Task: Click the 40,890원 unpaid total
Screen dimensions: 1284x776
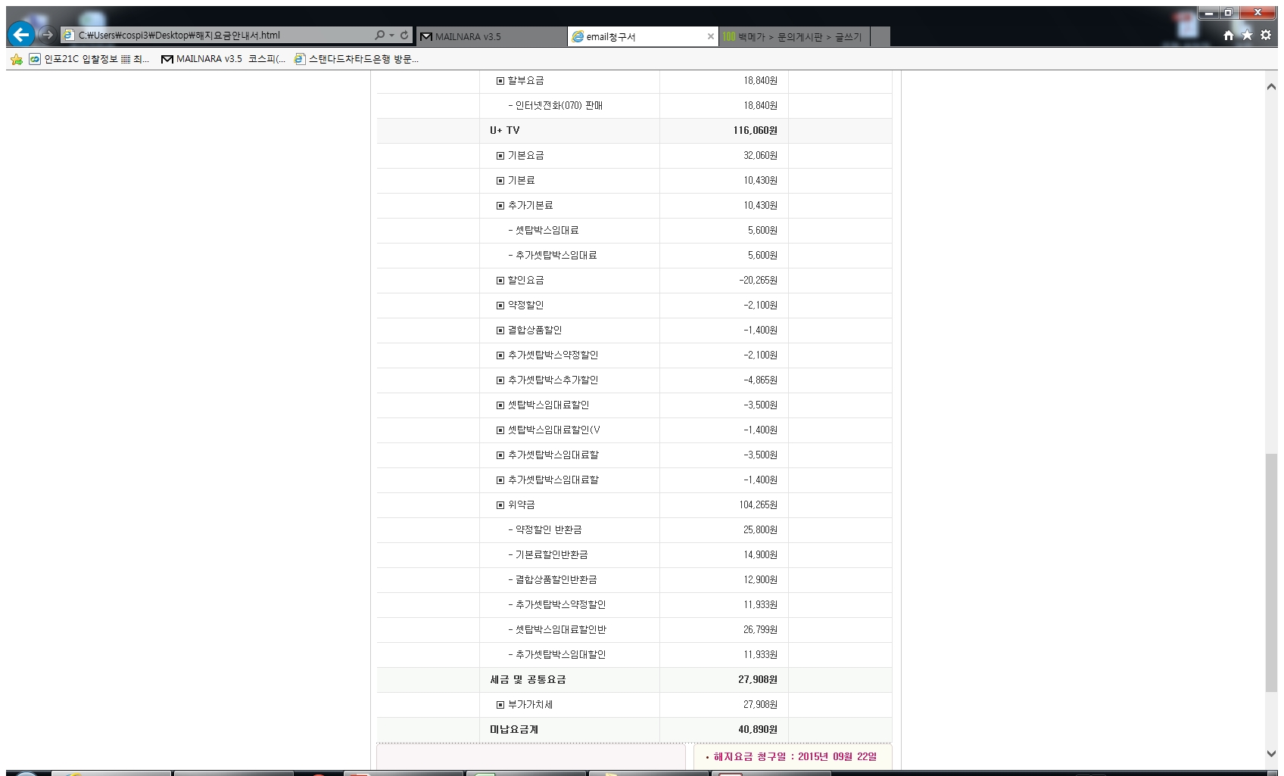Action: (x=758, y=729)
